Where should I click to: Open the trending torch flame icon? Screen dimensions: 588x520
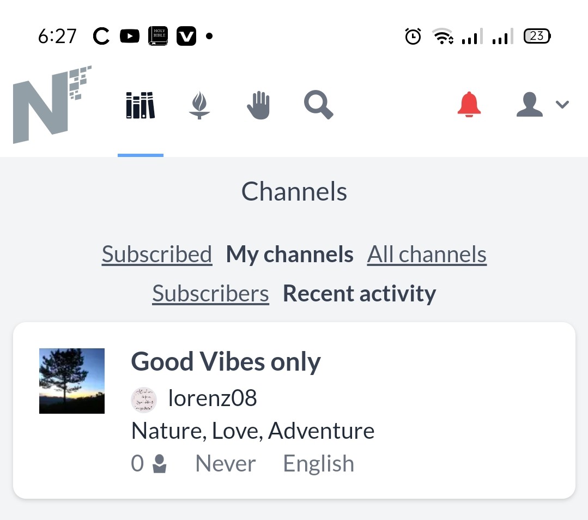click(199, 105)
